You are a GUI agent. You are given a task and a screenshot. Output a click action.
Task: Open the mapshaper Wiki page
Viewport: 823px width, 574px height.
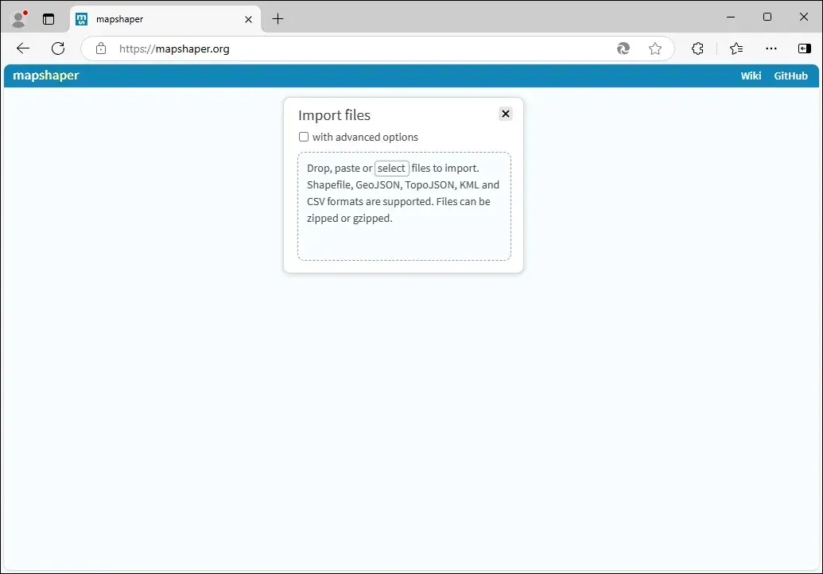click(750, 76)
